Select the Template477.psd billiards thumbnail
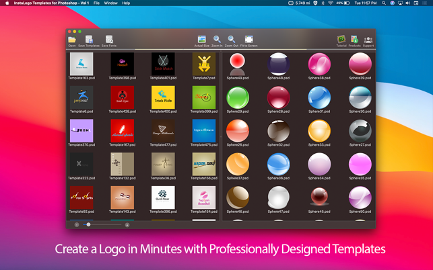Screen dimensions: 433x270 [163, 130]
